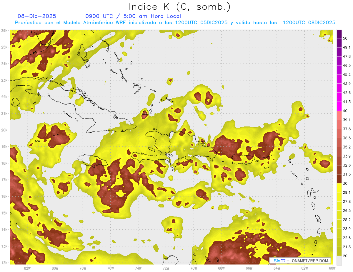Click the longitude axis label "62W"
Viewport: 353px width, 272px height.
click(304, 268)
